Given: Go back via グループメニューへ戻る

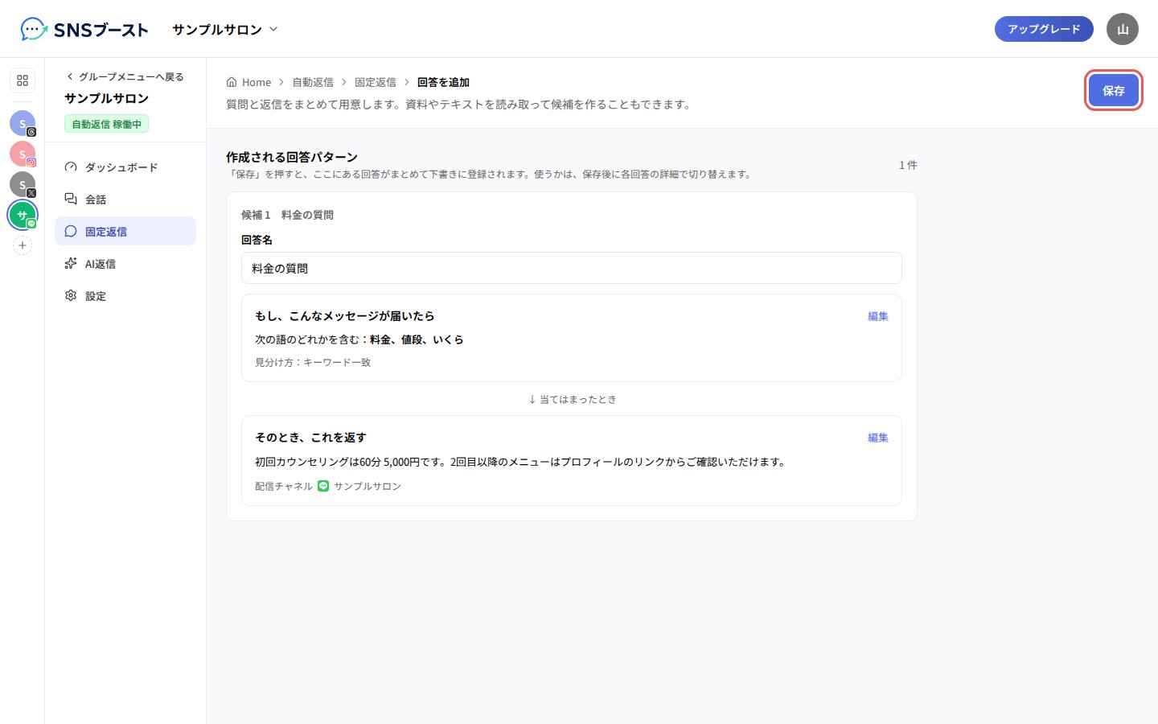Looking at the screenshot, I should coord(125,76).
